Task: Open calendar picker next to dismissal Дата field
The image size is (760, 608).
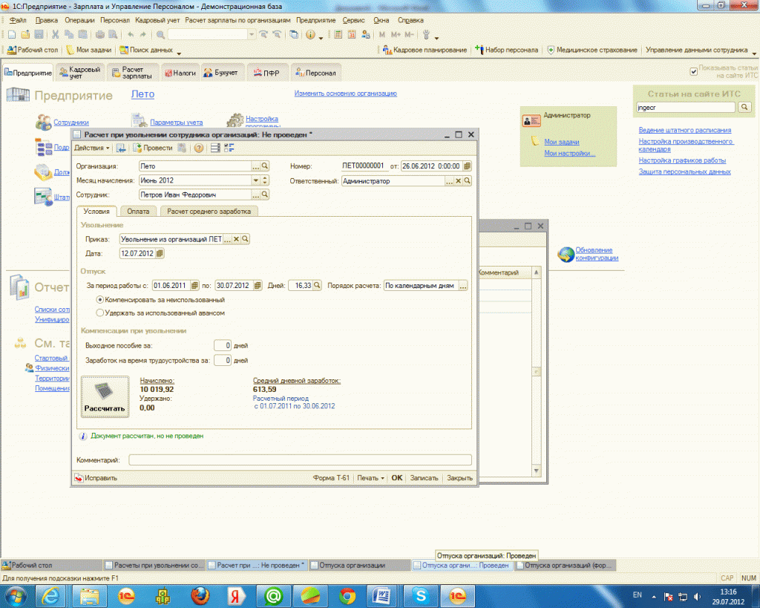Action: 160,254
